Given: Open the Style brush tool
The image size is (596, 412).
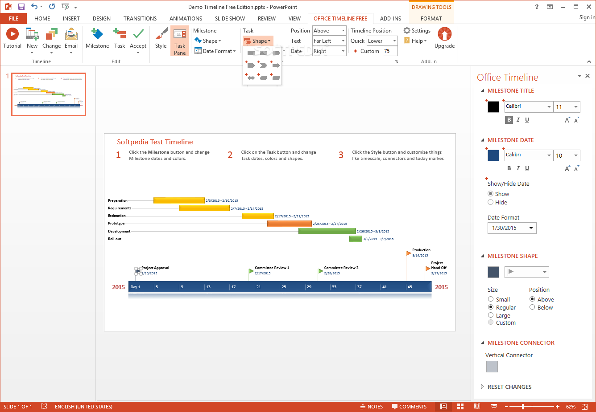Looking at the screenshot, I should click(161, 34).
